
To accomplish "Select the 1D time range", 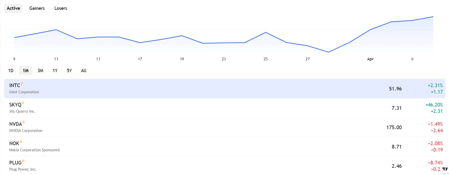I will coord(11,71).
